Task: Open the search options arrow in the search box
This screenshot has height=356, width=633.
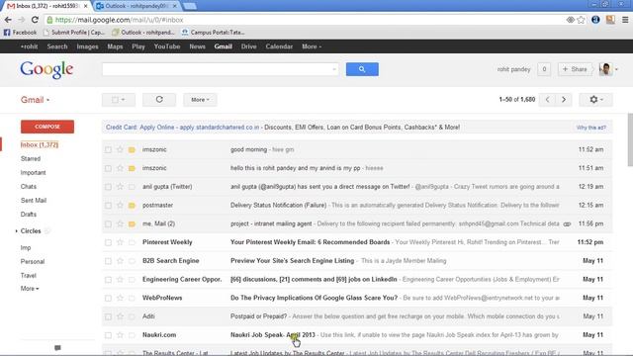Action: [334, 69]
